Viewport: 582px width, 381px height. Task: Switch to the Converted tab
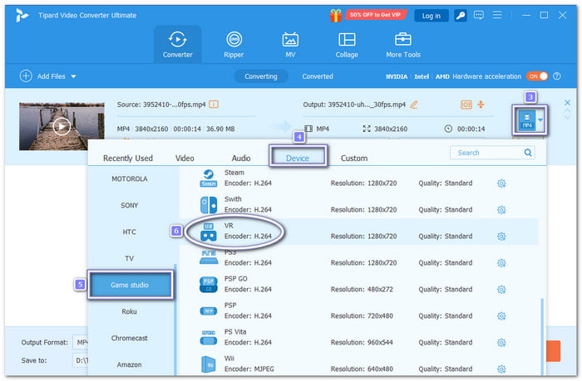pos(318,76)
